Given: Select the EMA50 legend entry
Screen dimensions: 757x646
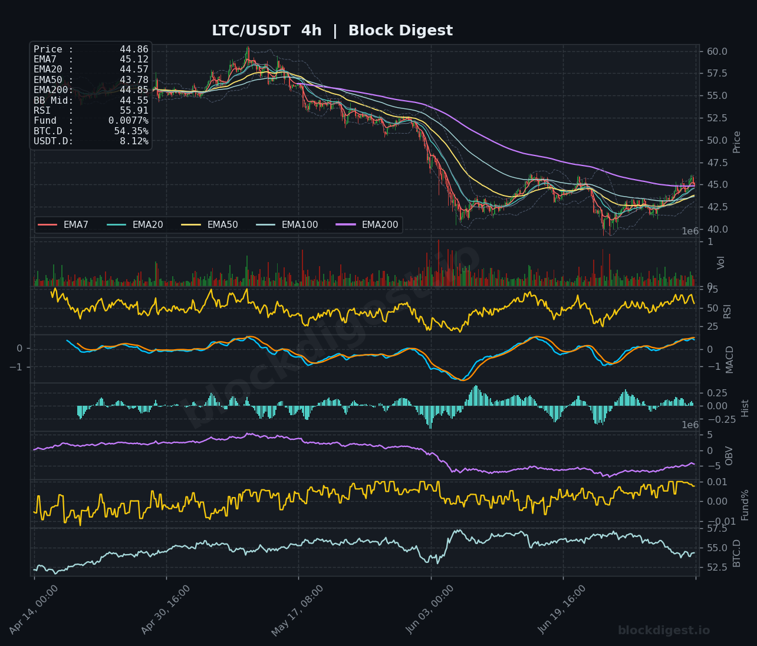Looking at the screenshot, I should pyautogui.click(x=210, y=224).
